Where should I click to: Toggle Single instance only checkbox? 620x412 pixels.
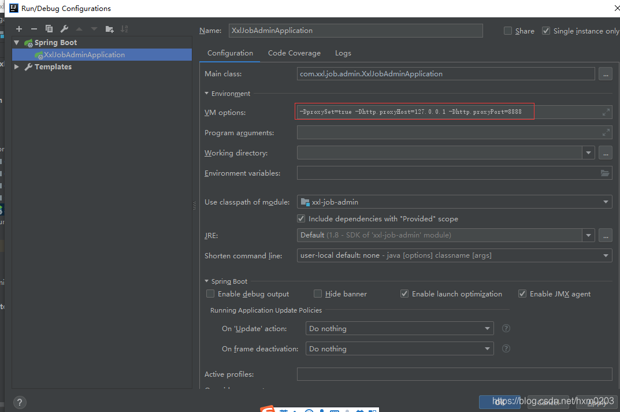[545, 31]
